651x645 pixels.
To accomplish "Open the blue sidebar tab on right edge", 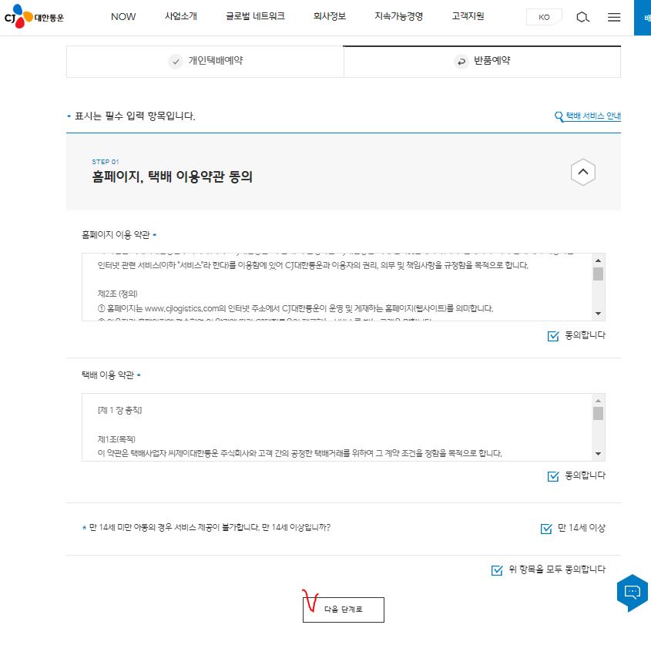I will [x=646, y=17].
